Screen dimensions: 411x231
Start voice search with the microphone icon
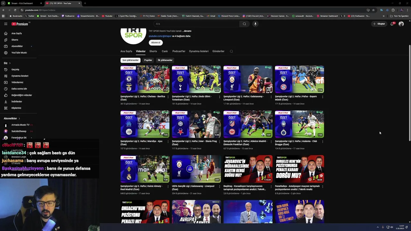point(255,24)
